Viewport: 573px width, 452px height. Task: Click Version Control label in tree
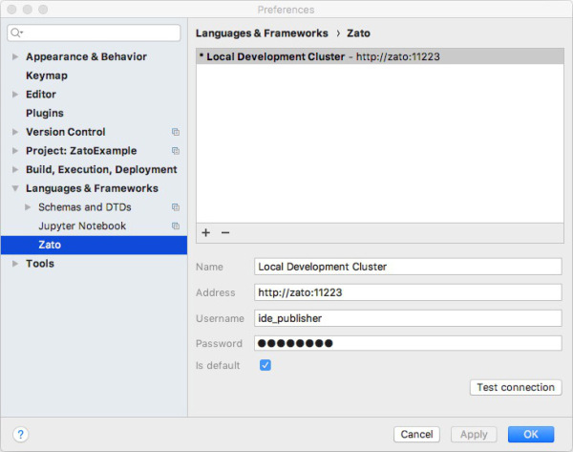pyautogui.click(x=65, y=132)
